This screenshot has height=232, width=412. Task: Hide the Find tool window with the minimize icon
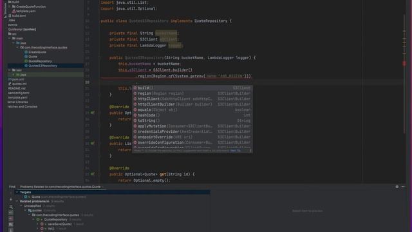click(x=404, y=187)
